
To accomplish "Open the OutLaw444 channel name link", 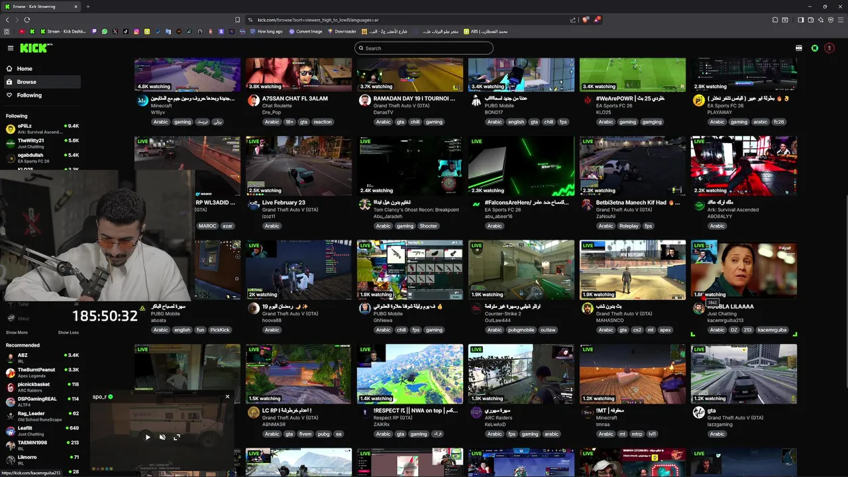I will (x=497, y=321).
